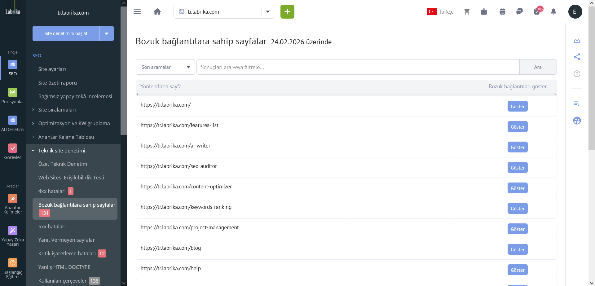Open Site ayarları menu item

(52, 69)
